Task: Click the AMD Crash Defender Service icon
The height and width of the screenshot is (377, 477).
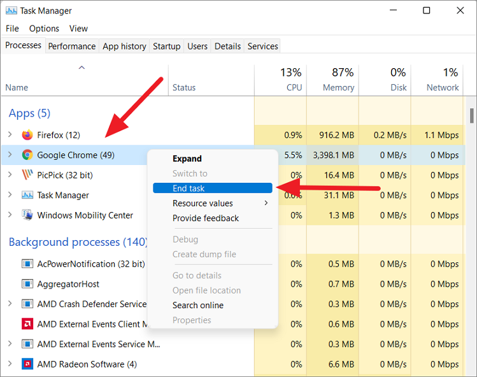Action: 27,304
